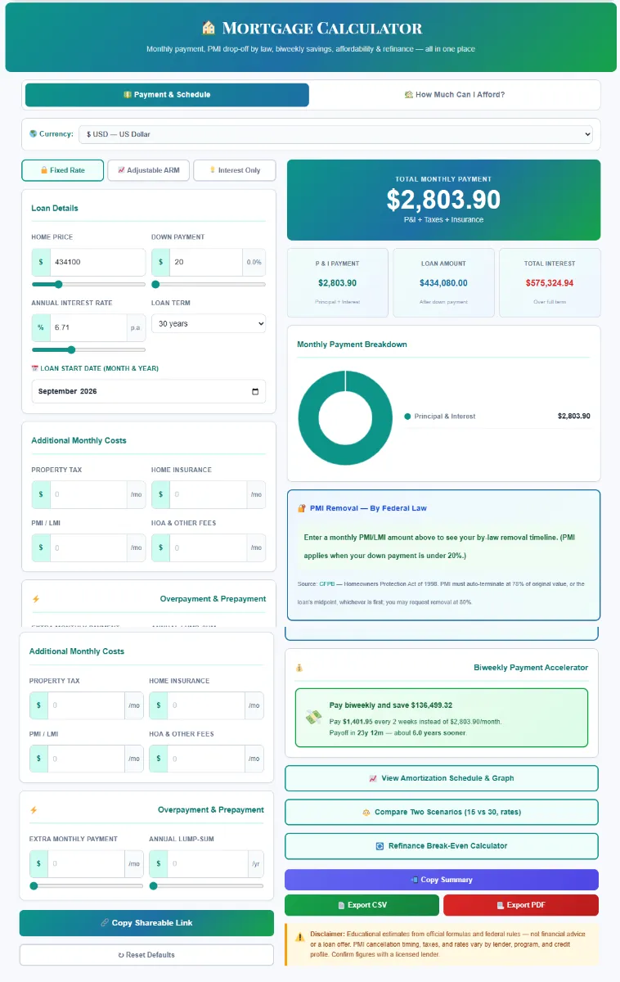This screenshot has height=982, width=620.
Task: Select the Adjustable ARM loan type
Action: 149,170
